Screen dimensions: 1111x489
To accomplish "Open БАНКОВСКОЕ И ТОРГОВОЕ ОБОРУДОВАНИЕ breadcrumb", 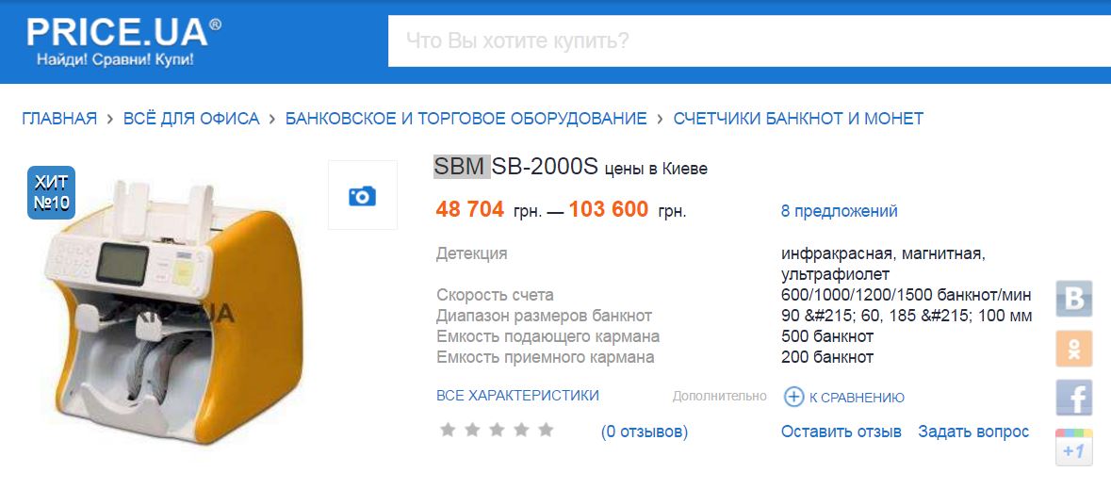I will [466, 119].
